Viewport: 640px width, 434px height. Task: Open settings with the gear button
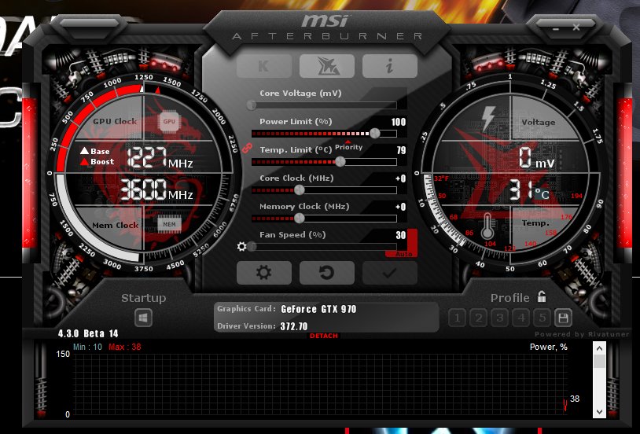click(x=264, y=272)
